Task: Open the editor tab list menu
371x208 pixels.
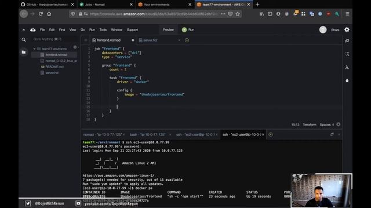Action: click(x=86, y=40)
